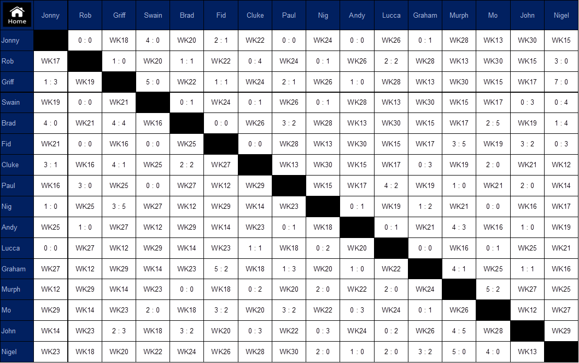Open the 1 : 2 score, Nig row, Graham column

pos(425,207)
